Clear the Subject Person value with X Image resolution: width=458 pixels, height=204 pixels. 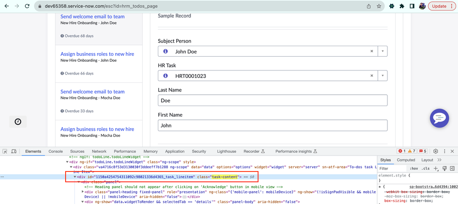(x=372, y=51)
